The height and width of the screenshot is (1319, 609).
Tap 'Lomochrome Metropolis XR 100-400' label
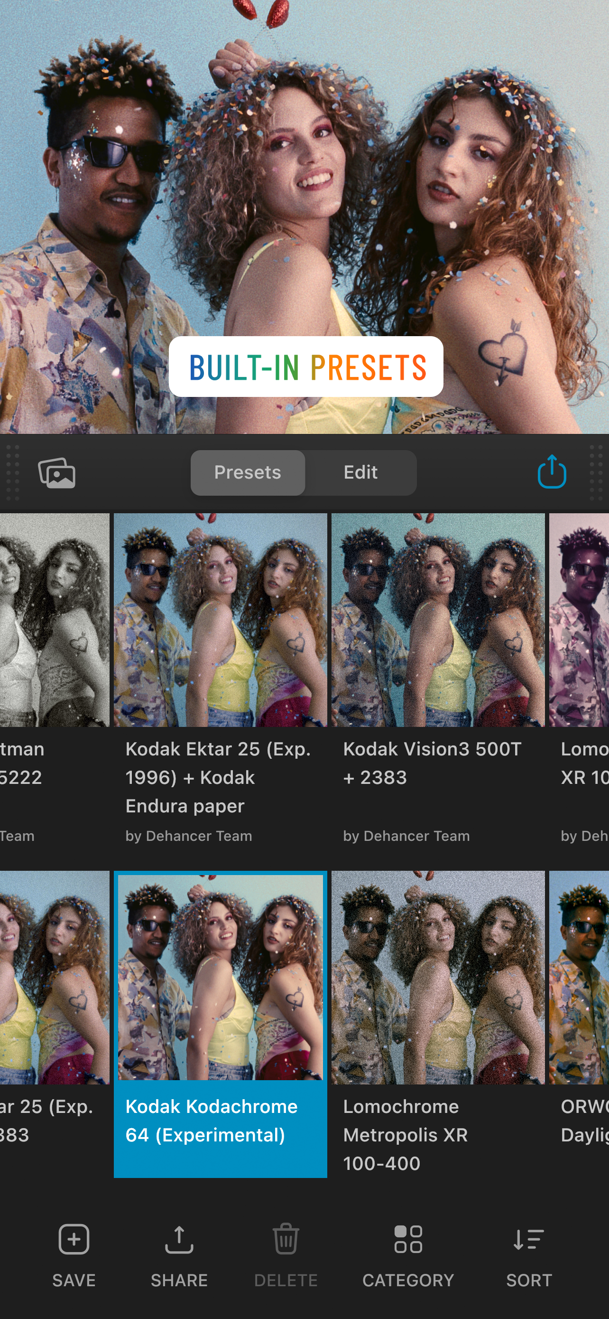406,1135
